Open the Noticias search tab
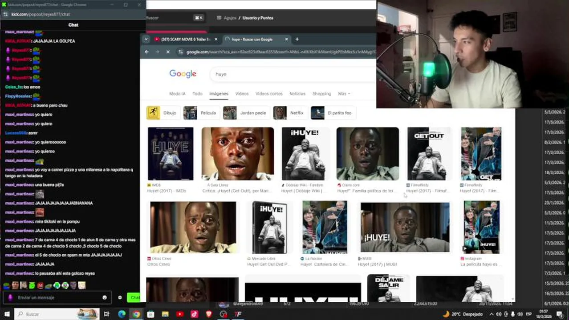This screenshot has width=569, height=320. coord(297,94)
